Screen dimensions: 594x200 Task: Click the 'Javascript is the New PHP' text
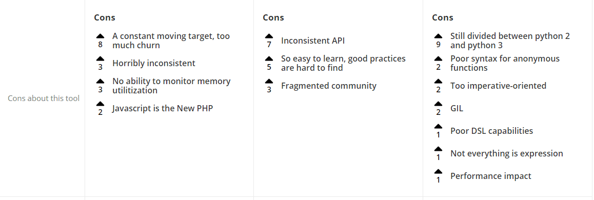click(x=163, y=108)
